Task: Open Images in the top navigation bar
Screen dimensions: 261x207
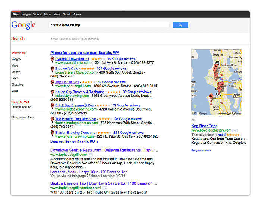Action: (x=26, y=14)
